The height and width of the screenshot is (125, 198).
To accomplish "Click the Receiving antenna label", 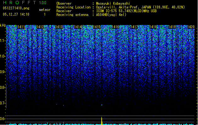I will pyautogui.click(x=72, y=15).
